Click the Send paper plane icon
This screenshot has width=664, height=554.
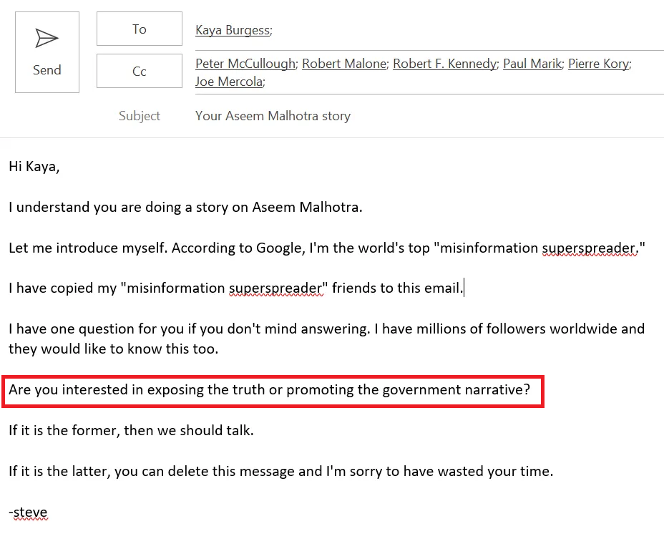coord(47,39)
